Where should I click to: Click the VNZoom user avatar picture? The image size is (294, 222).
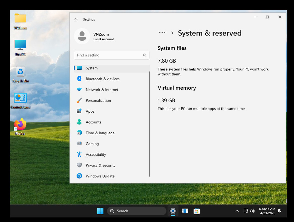point(82,36)
